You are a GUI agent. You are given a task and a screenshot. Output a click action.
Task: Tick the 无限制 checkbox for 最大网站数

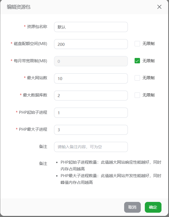(x=137, y=78)
